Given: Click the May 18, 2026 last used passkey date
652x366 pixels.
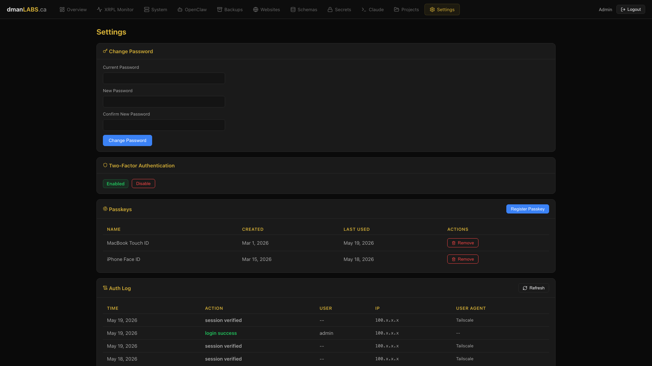Looking at the screenshot, I should tap(358, 259).
